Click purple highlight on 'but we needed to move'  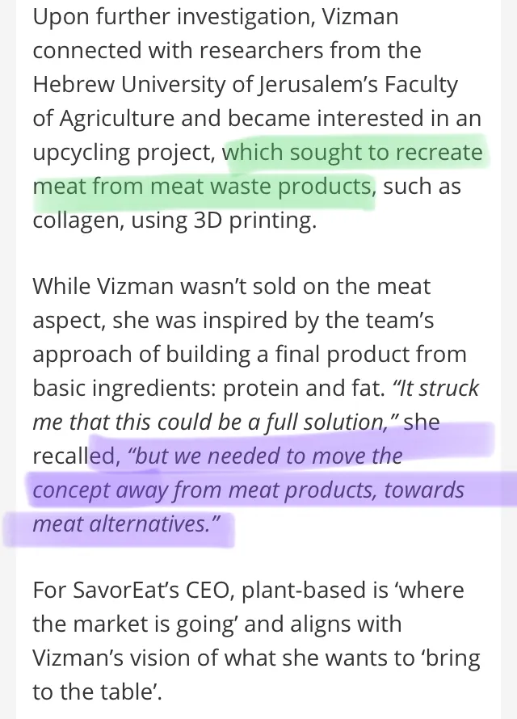(x=266, y=456)
